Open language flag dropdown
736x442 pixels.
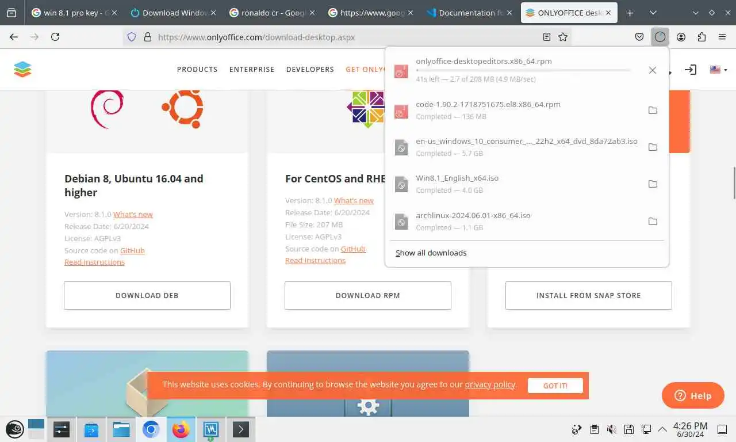pos(718,70)
